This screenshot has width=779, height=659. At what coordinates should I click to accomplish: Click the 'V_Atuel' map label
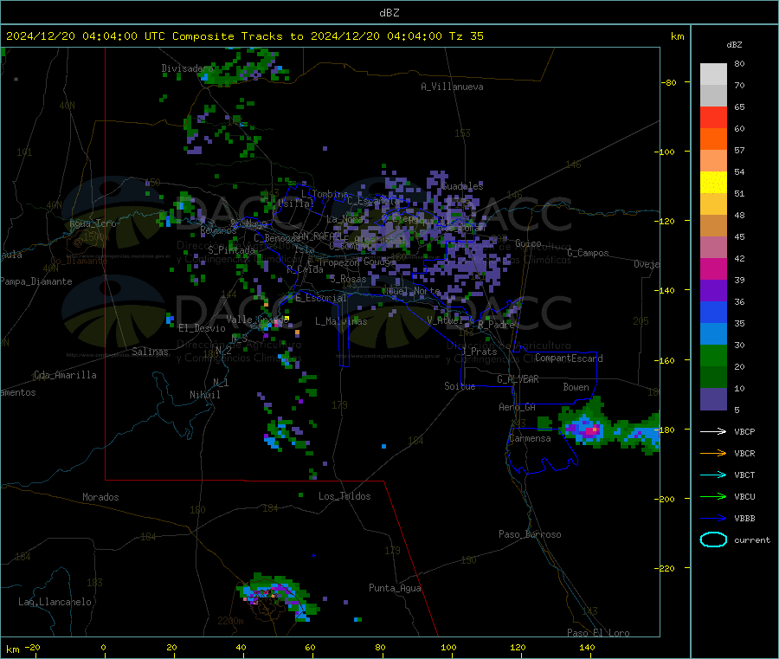pos(446,320)
